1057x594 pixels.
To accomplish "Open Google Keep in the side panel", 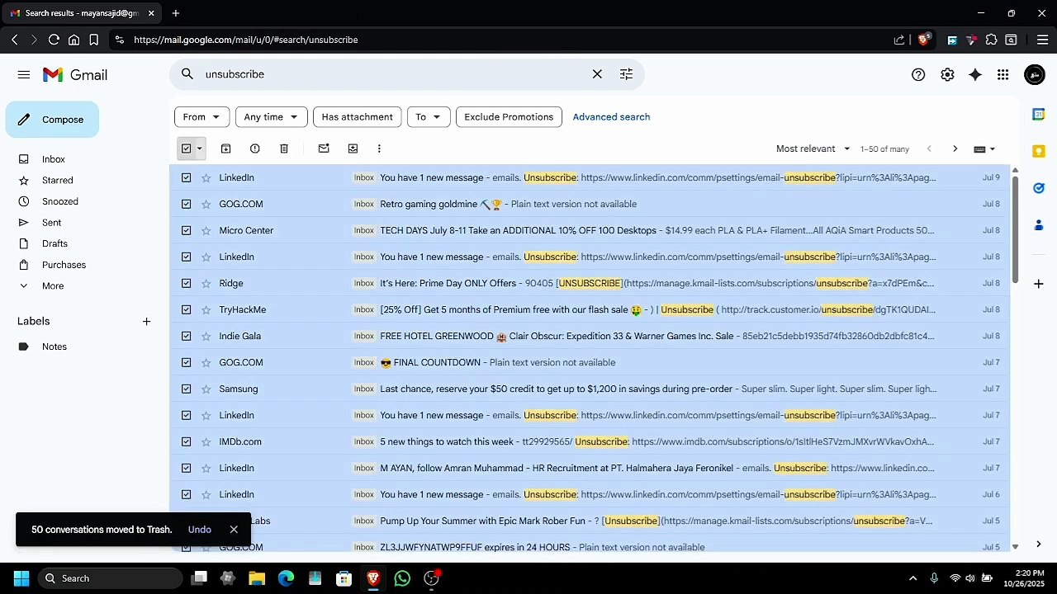I will point(1039,151).
